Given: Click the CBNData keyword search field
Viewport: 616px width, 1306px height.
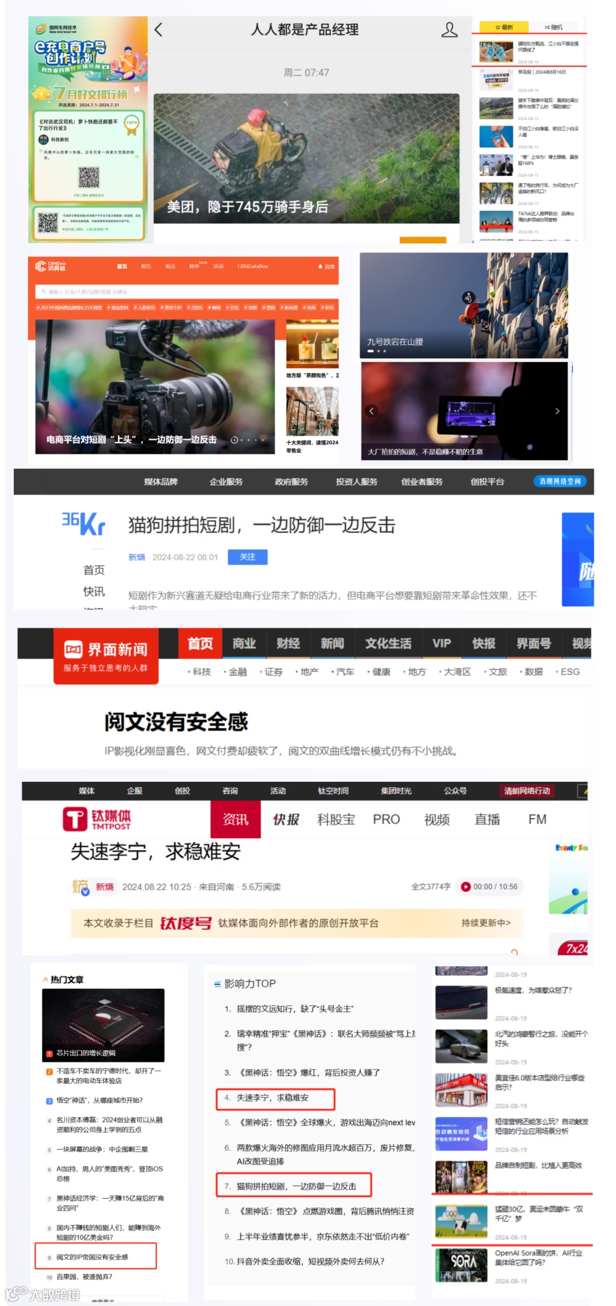Looking at the screenshot, I should pos(187,292).
